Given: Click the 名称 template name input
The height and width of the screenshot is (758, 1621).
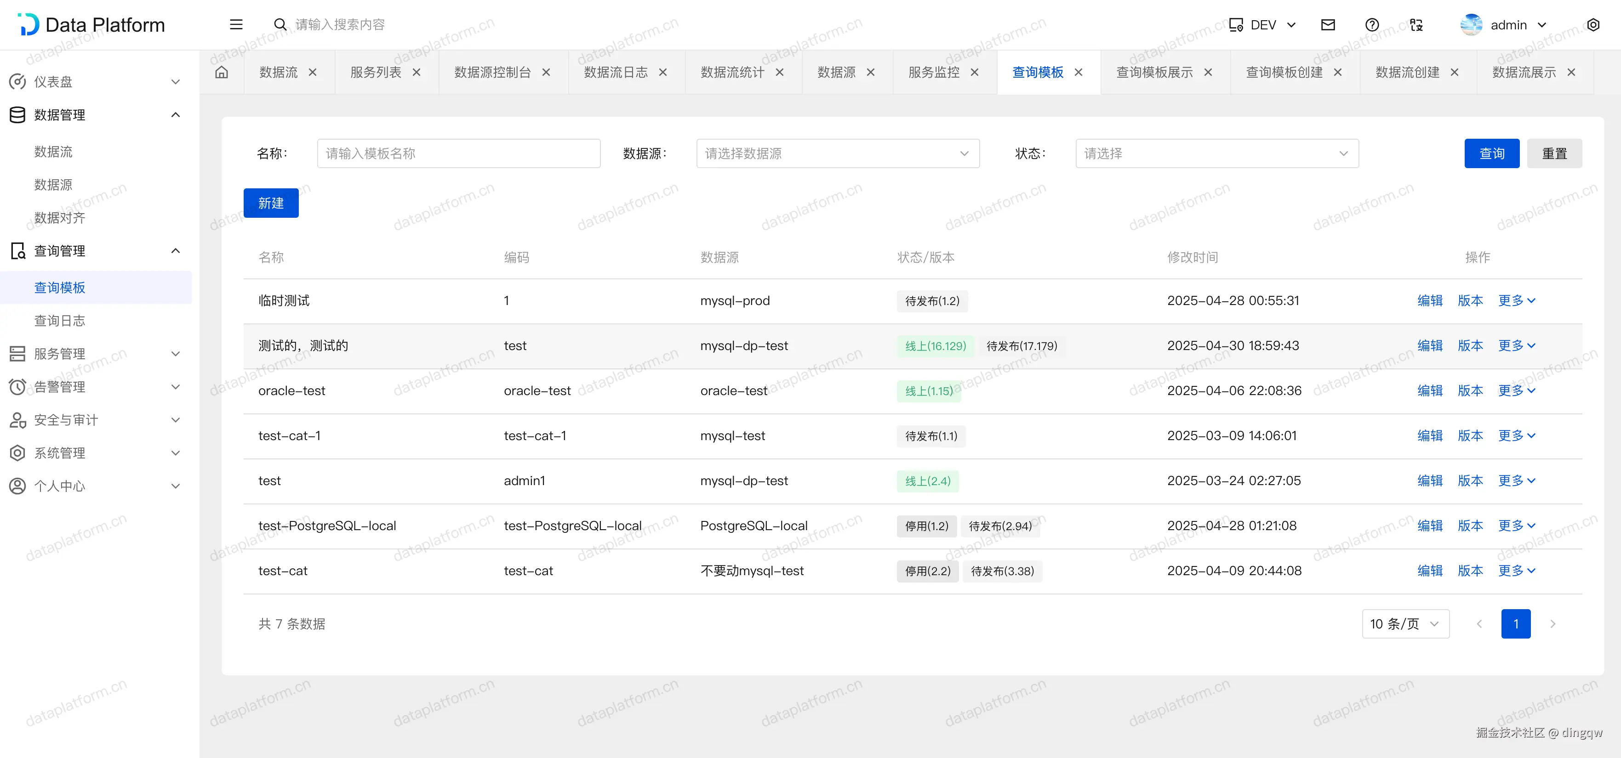Looking at the screenshot, I should pyautogui.click(x=458, y=153).
